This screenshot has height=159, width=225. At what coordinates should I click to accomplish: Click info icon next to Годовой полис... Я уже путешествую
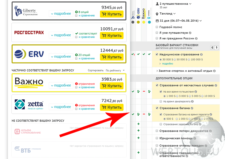pyautogui.click(x=190, y=33)
